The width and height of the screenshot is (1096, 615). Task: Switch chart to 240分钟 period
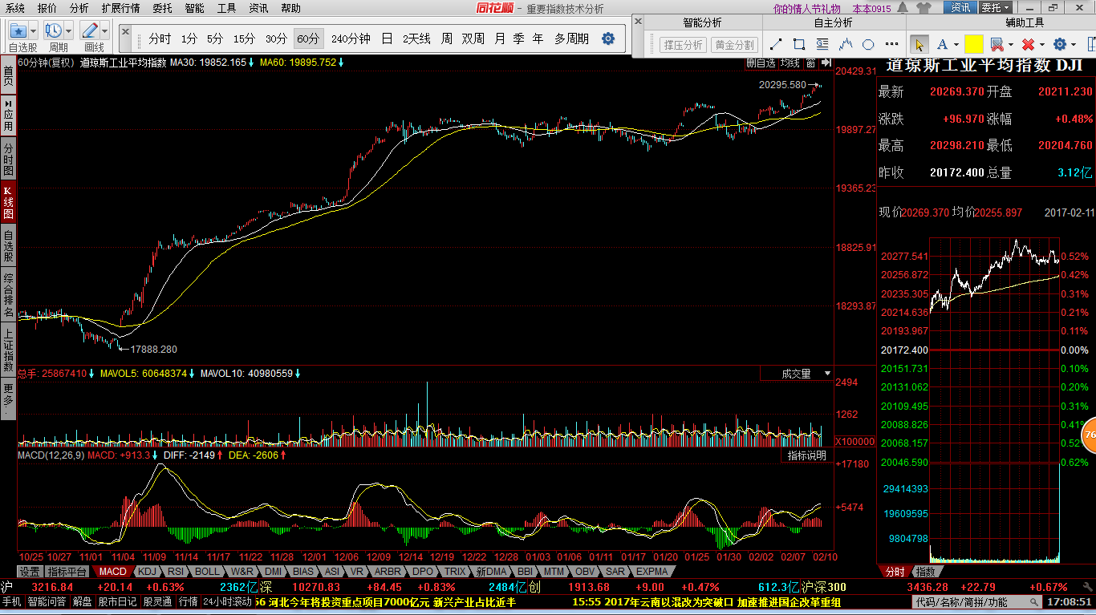click(350, 38)
